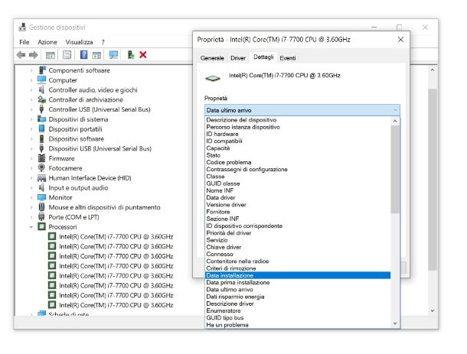The height and width of the screenshot is (354, 467).
Task: Switch to the Eventi tab
Action: point(288,58)
